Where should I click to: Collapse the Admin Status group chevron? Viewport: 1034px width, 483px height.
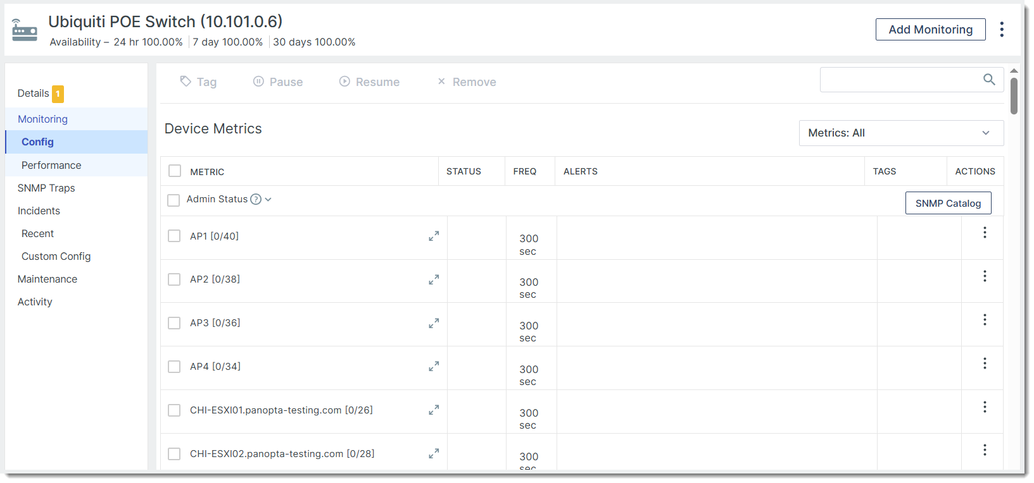[268, 199]
